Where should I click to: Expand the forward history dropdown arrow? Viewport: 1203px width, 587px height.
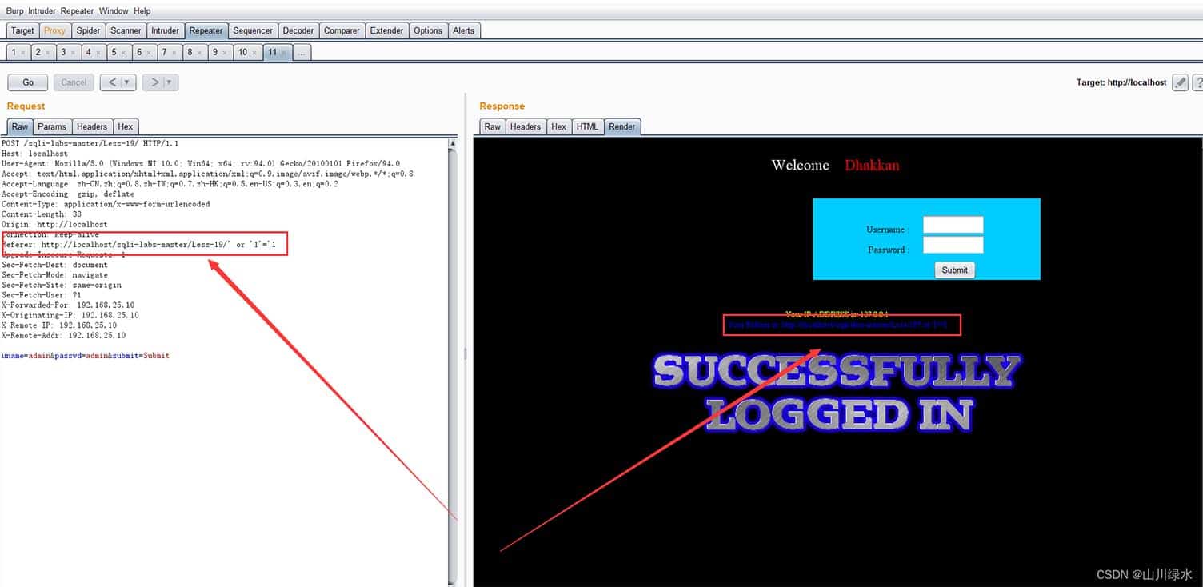170,82
